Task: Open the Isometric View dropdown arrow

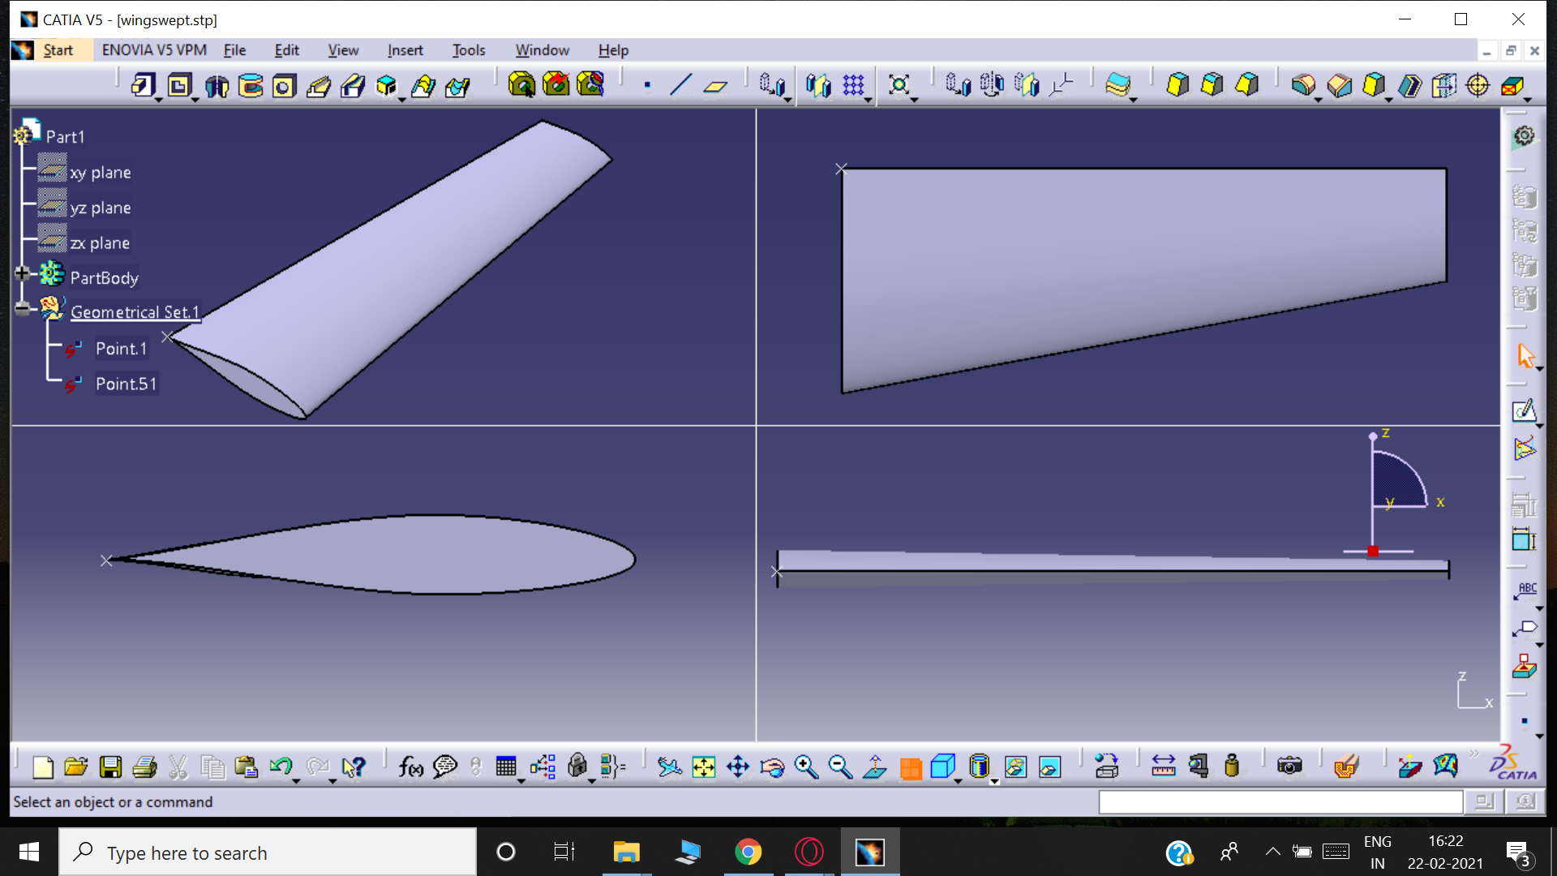Action: [x=959, y=780]
